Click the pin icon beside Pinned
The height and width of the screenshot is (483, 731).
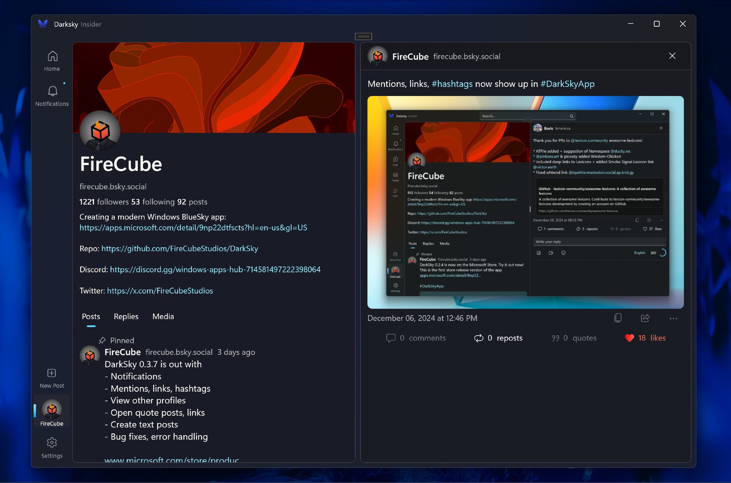click(102, 340)
